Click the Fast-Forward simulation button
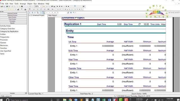Screen dimensions: 180x101 [x=62, y=6]
